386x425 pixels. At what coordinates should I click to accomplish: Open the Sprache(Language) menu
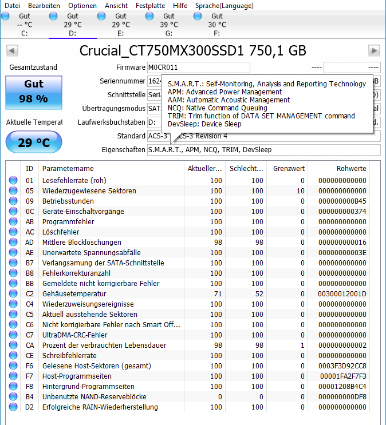tap(224, 5)
